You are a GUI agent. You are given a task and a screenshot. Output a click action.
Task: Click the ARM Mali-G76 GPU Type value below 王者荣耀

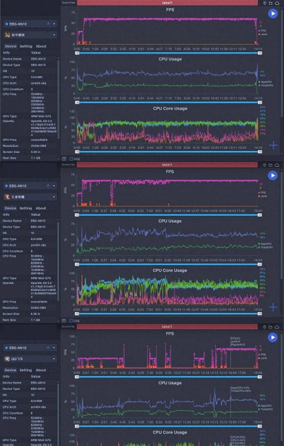point(41,278)
